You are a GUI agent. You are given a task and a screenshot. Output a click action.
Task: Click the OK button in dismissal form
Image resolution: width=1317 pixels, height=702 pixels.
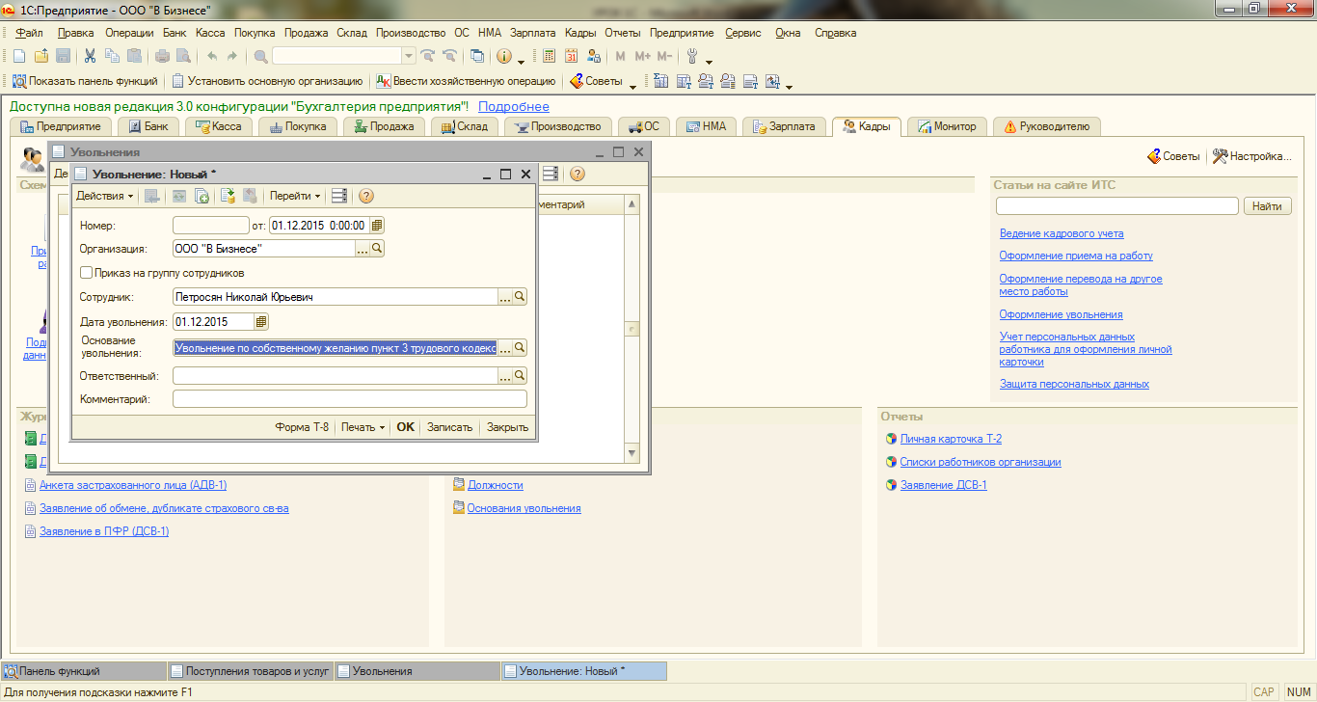pos(406,427)
